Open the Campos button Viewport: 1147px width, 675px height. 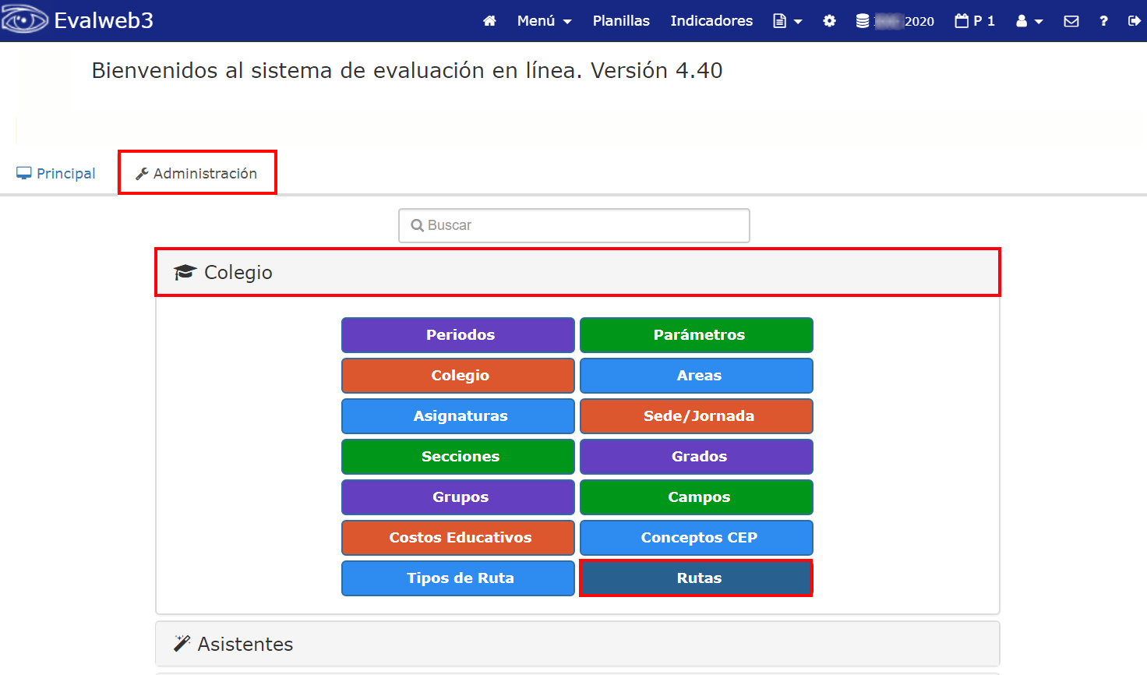coord(697,497)
